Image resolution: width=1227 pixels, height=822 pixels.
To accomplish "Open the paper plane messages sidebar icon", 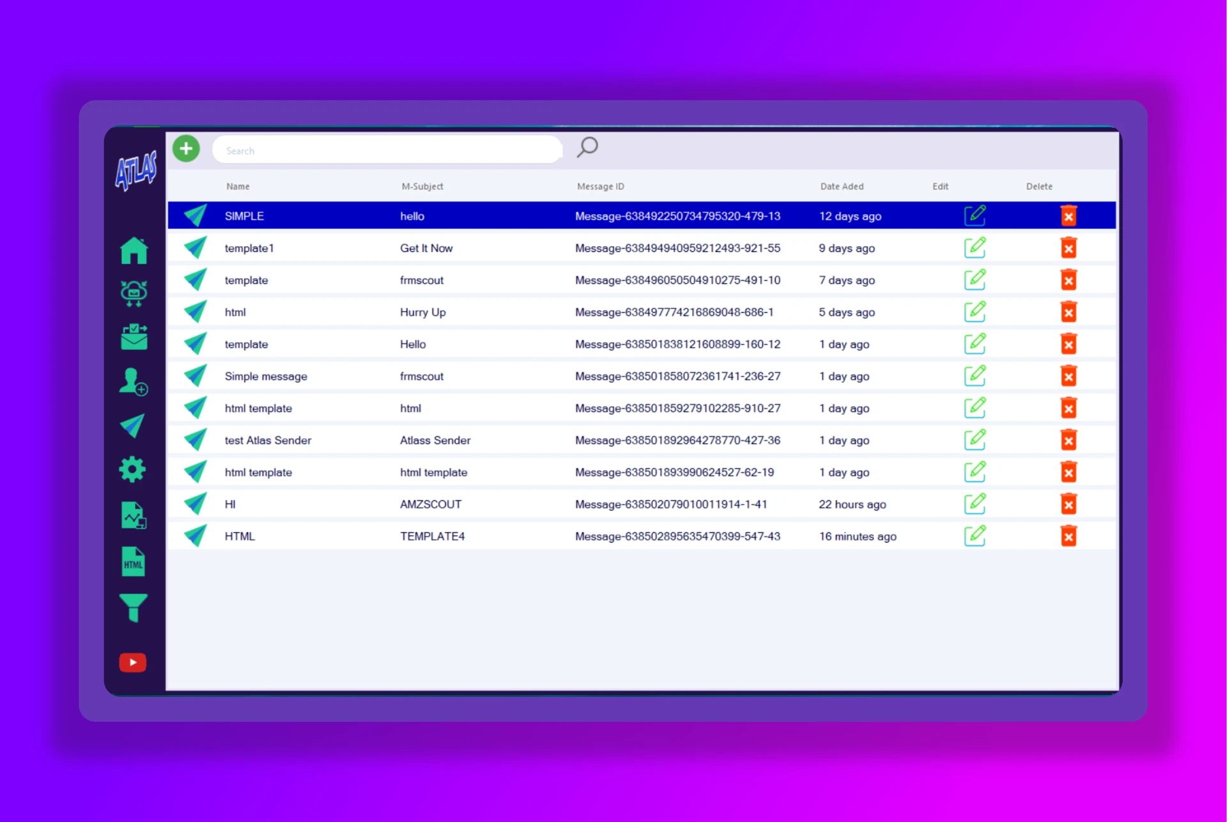I will coord(133,426).
